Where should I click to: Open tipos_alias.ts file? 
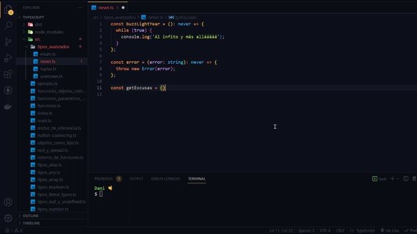pyautogui.click(x=50, y=165)
